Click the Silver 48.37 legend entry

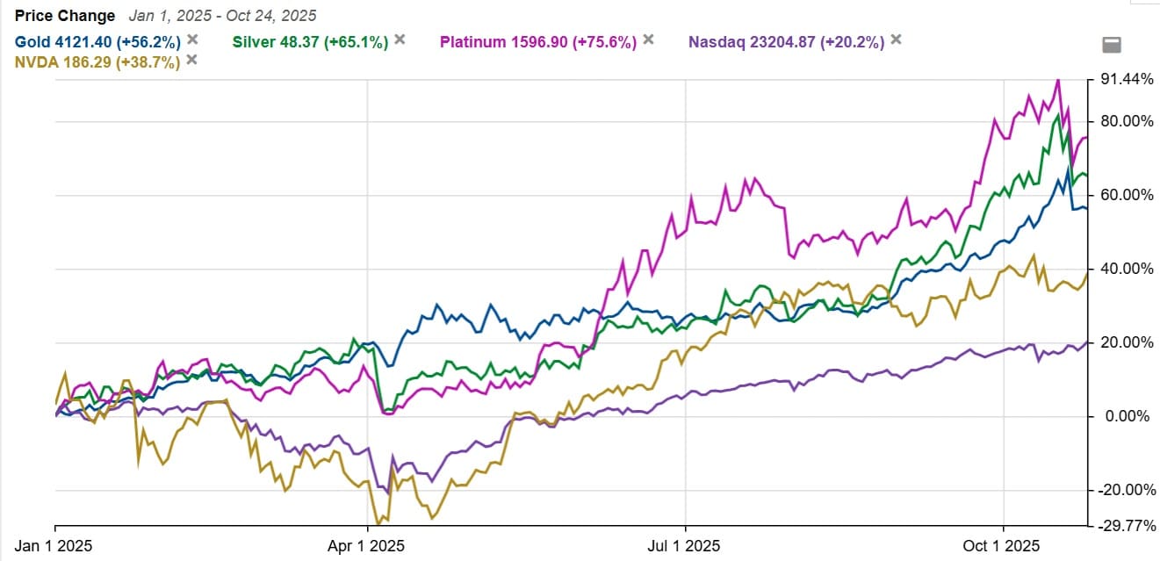click(310, 41)
